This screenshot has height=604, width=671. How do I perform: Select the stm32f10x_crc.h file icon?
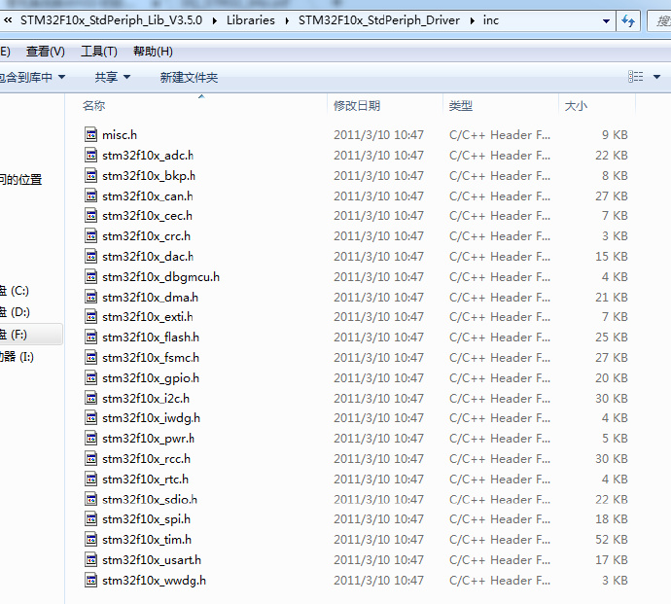[x=90, y=236]
